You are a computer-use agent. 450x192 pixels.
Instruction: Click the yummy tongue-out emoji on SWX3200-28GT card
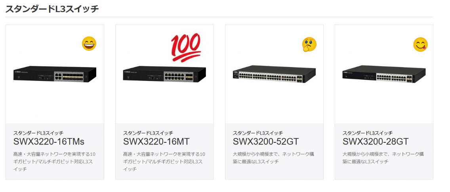[x=420, y=44]
